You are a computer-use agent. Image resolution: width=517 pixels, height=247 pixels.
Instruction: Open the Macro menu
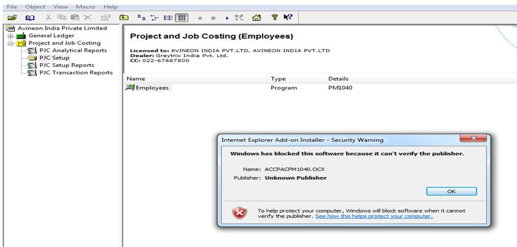point(85,6)
